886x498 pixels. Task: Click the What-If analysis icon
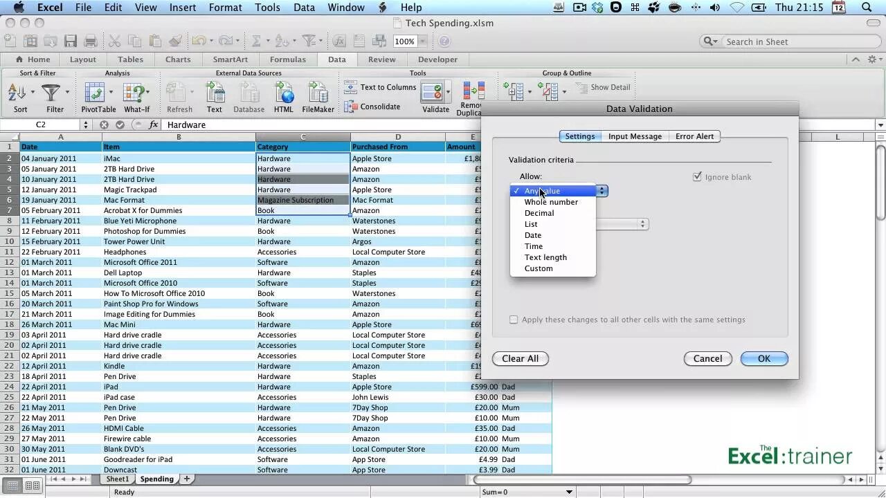(x=133, y=92)
